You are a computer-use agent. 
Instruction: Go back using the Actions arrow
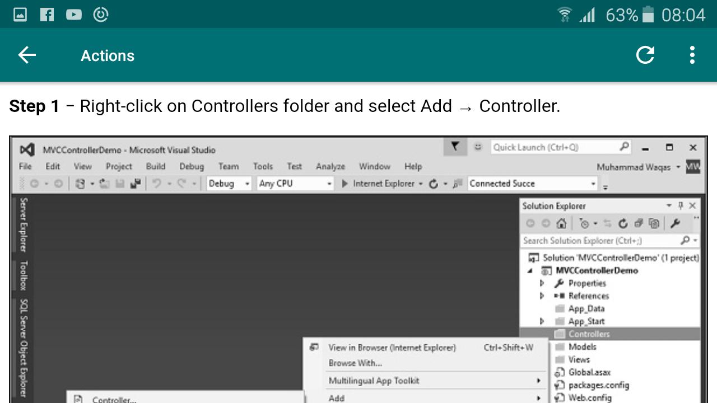(27, 55)
